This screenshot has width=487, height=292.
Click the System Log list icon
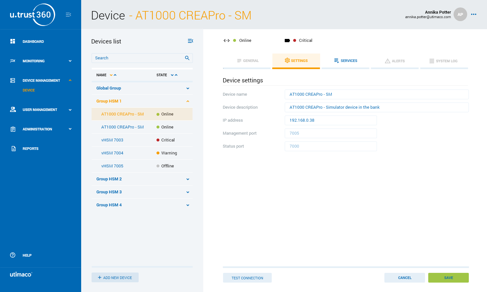pyautogui.click(x=431, y=61)
